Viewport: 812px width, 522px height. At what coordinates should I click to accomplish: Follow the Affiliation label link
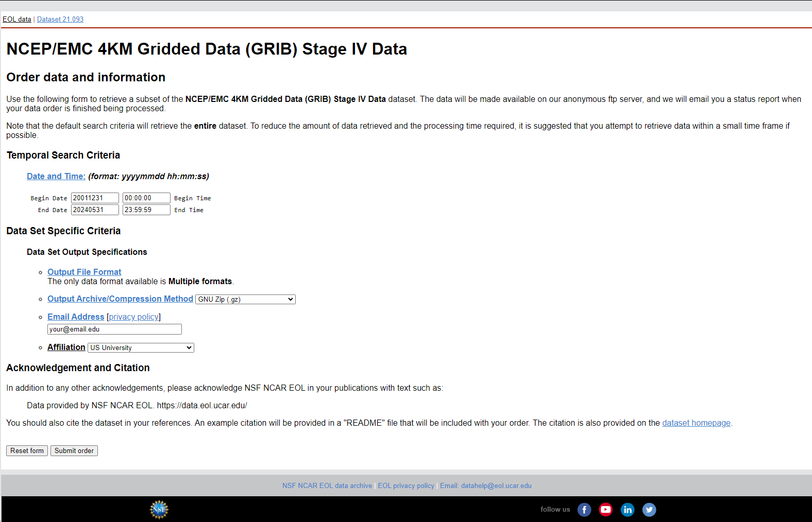[x=66, y=347]
